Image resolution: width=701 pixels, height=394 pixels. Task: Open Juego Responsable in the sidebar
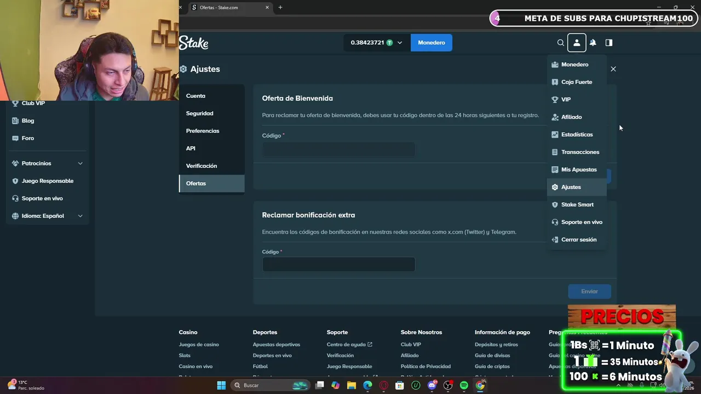48,181
